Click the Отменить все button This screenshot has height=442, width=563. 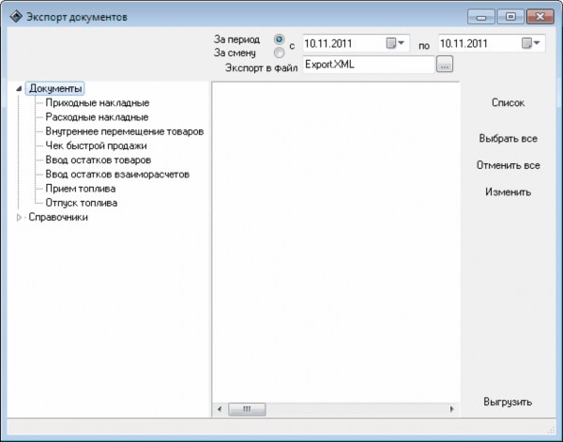508,165
